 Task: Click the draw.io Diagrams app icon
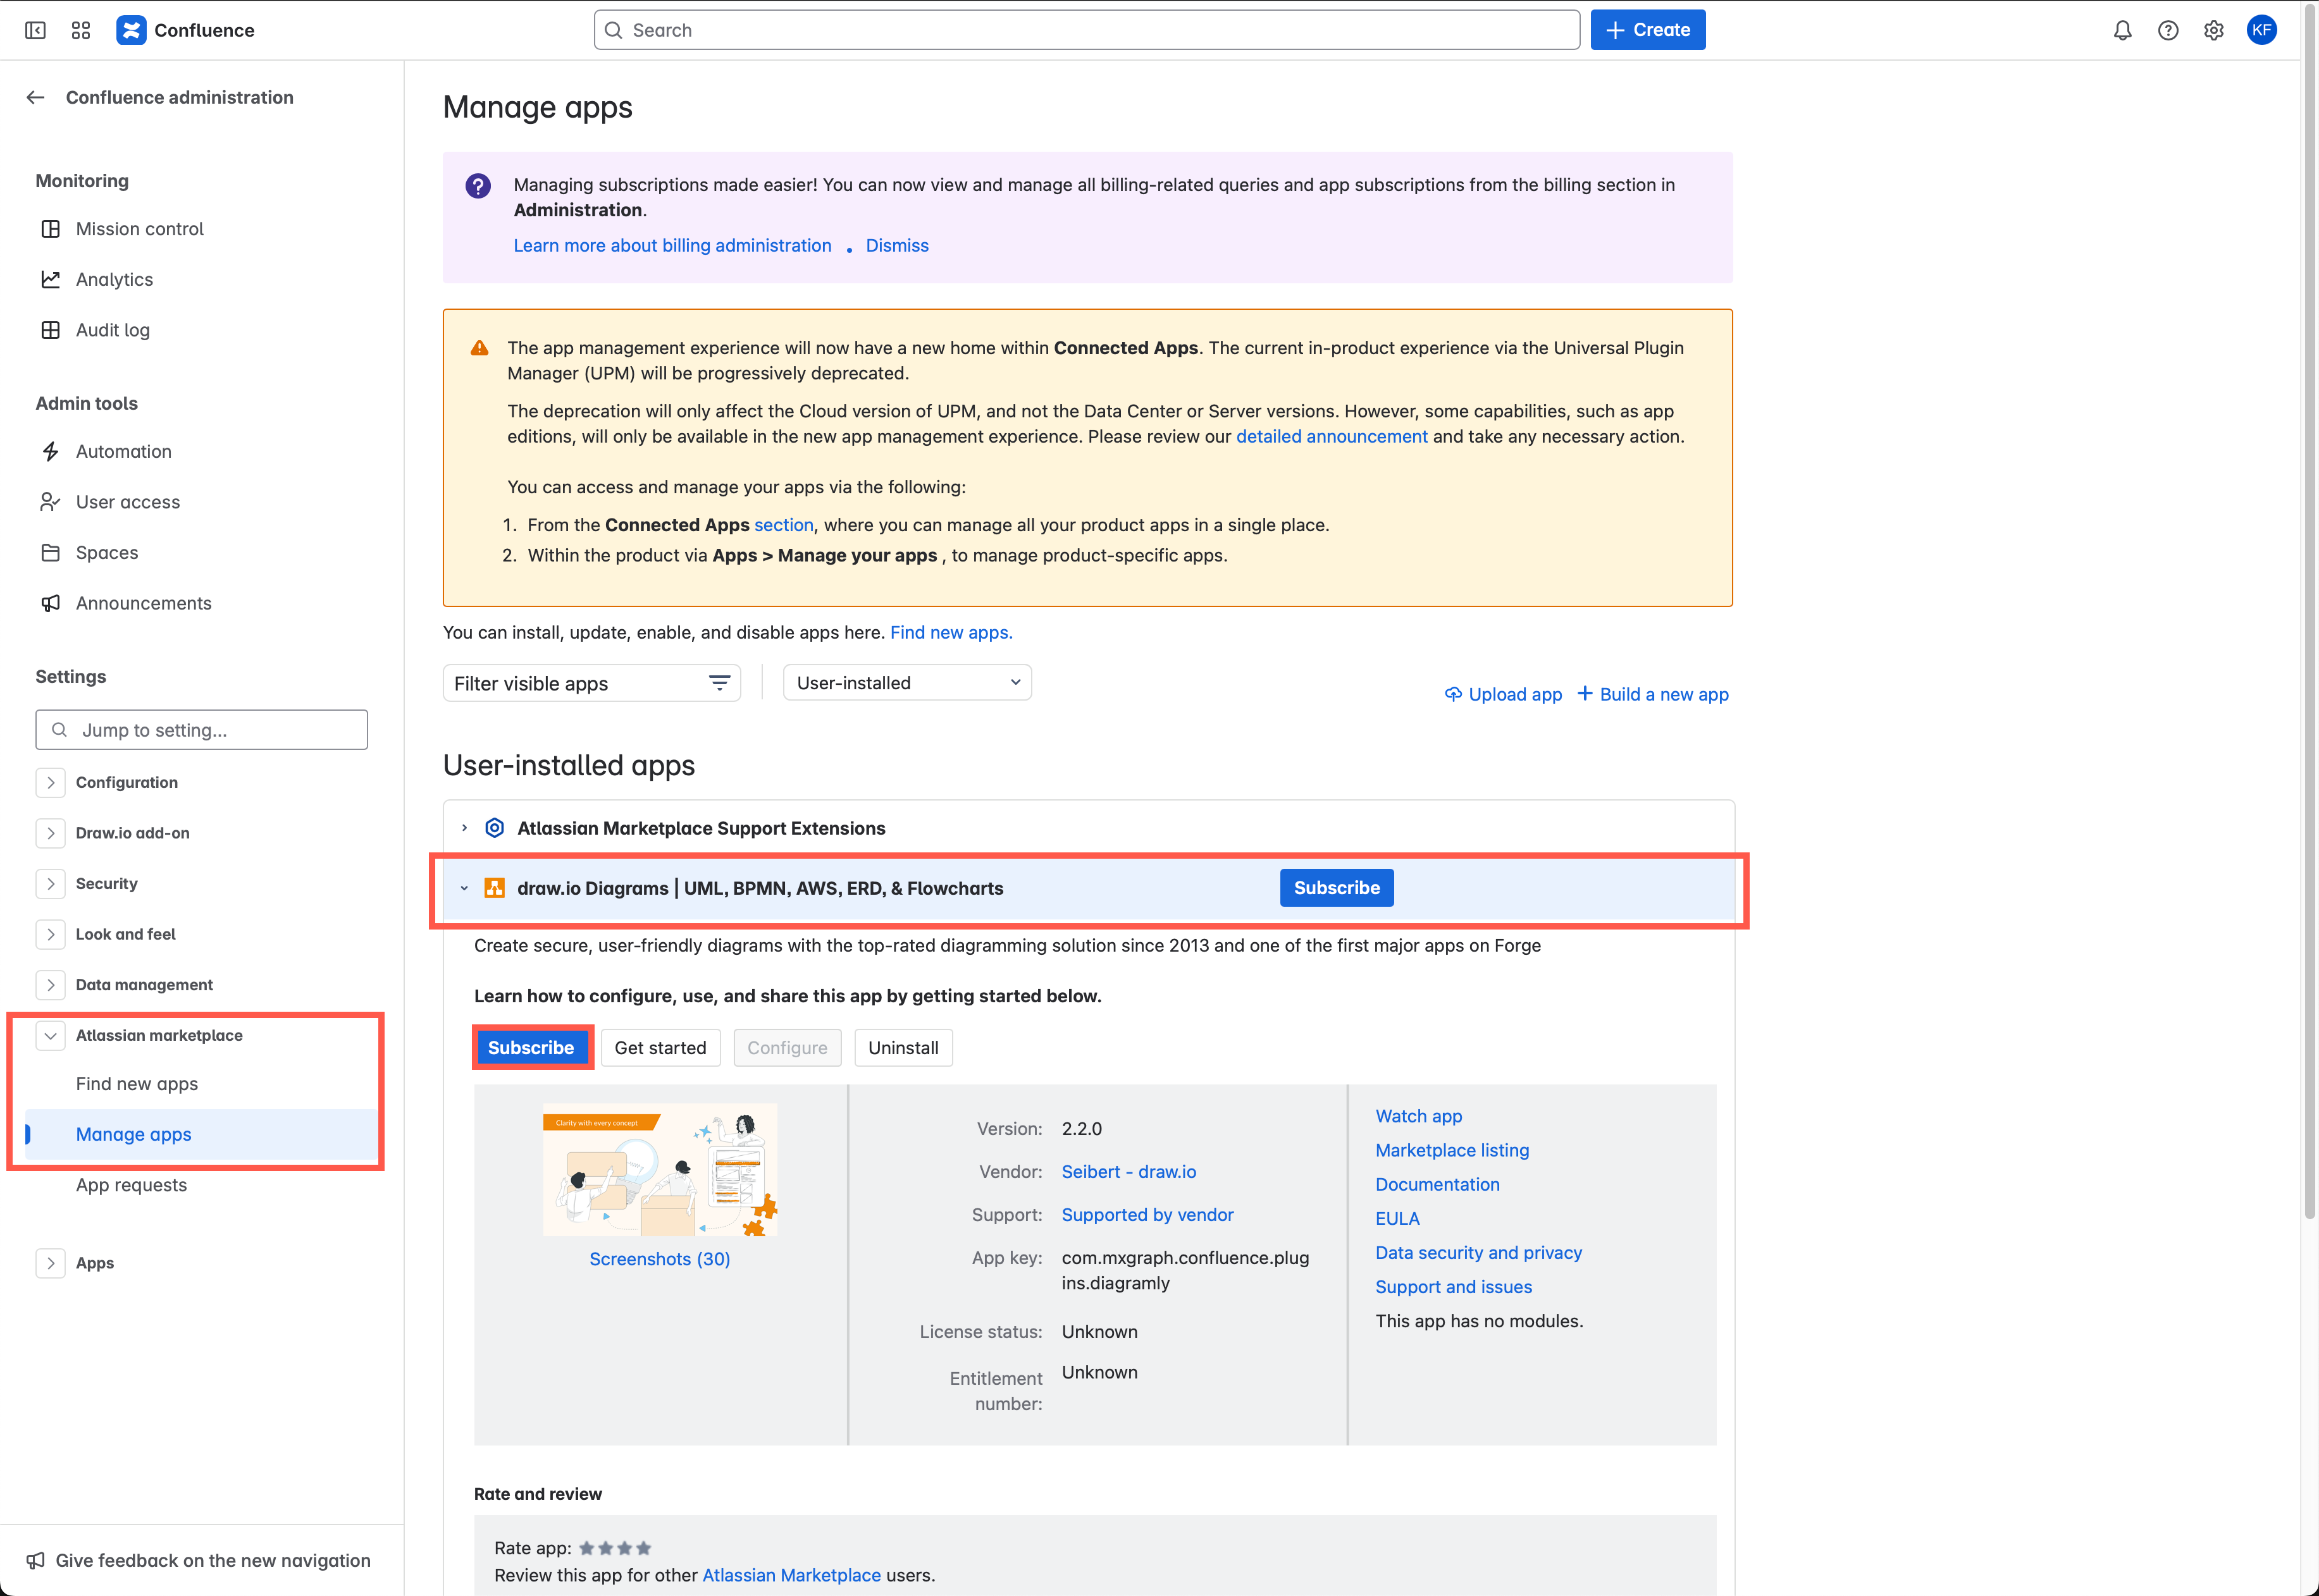click(x=494, y=888)
